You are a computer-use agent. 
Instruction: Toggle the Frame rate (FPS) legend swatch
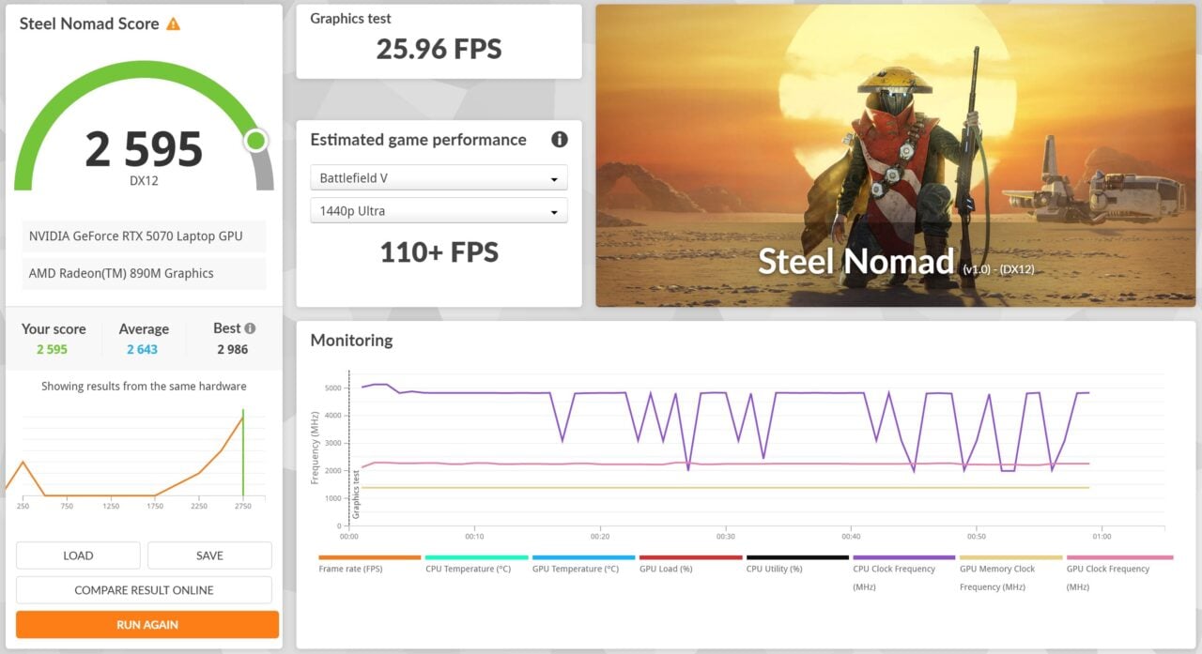pyautogui.click(x=370, y=557)
